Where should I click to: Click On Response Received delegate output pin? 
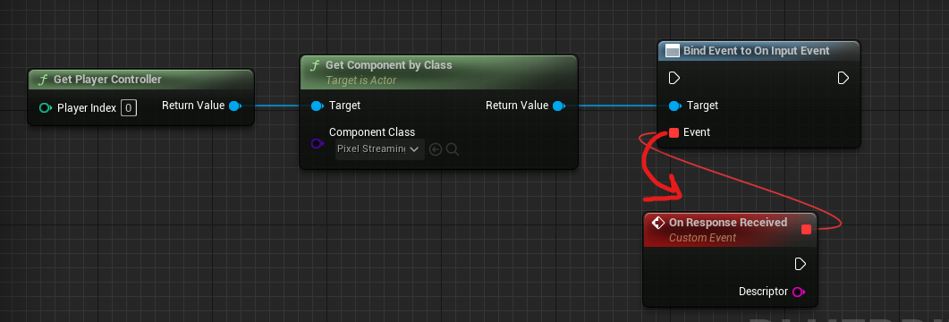point(806,229)
